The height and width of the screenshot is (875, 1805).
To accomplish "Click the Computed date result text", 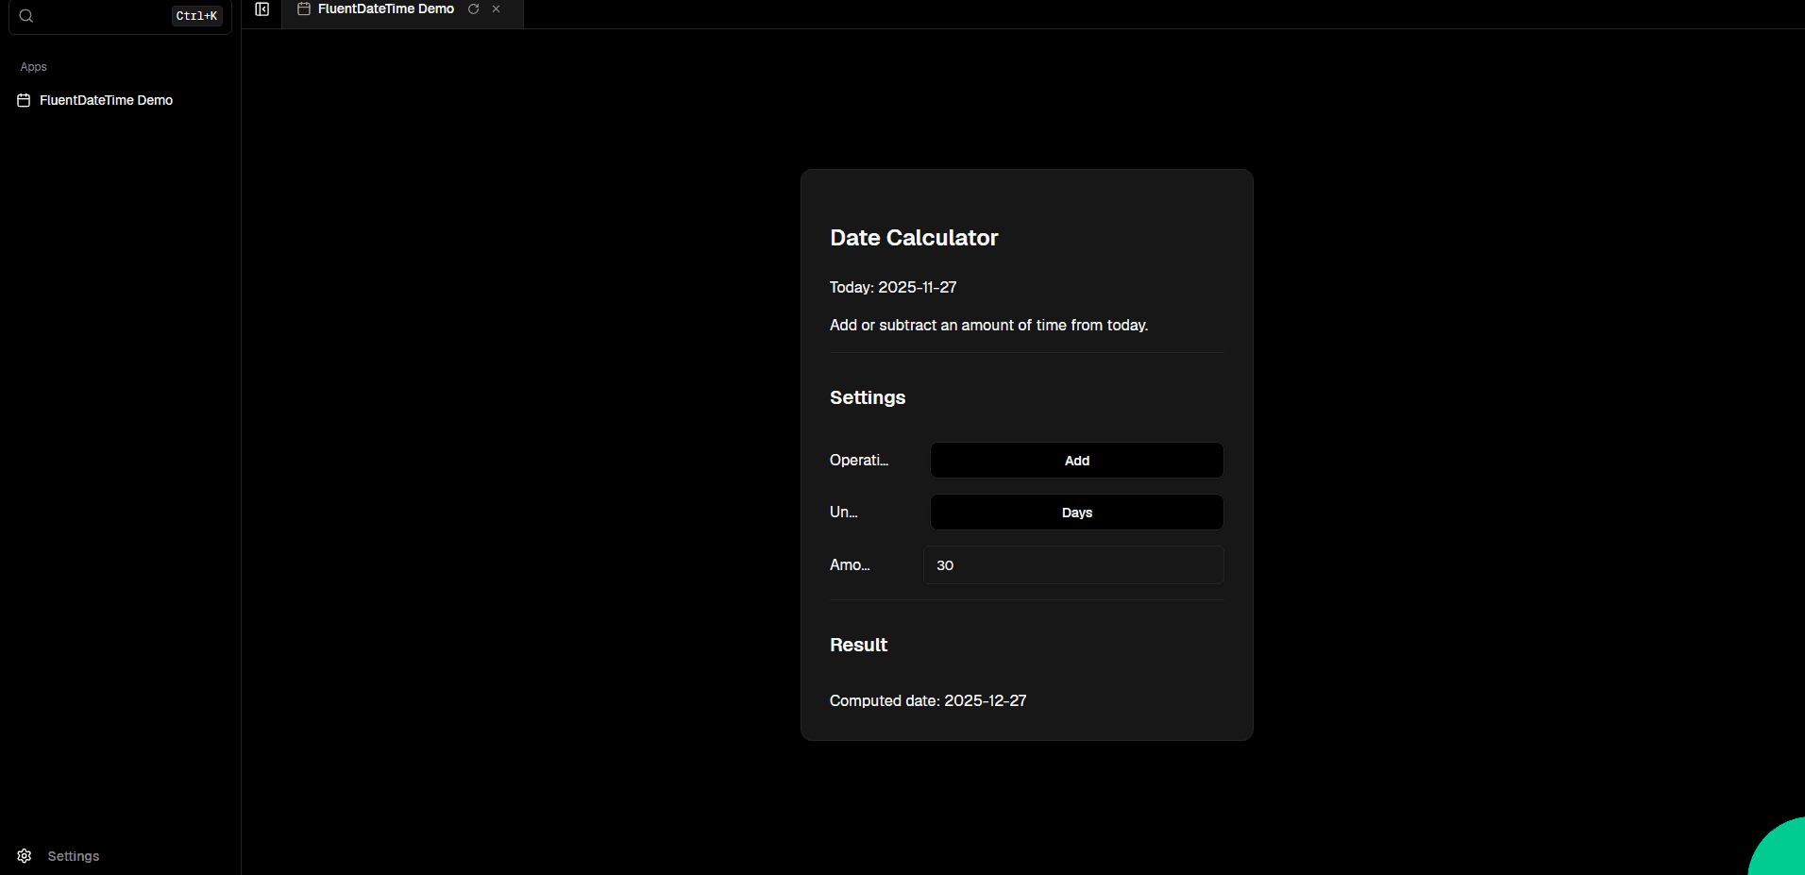I will click(x=927, y=700).
